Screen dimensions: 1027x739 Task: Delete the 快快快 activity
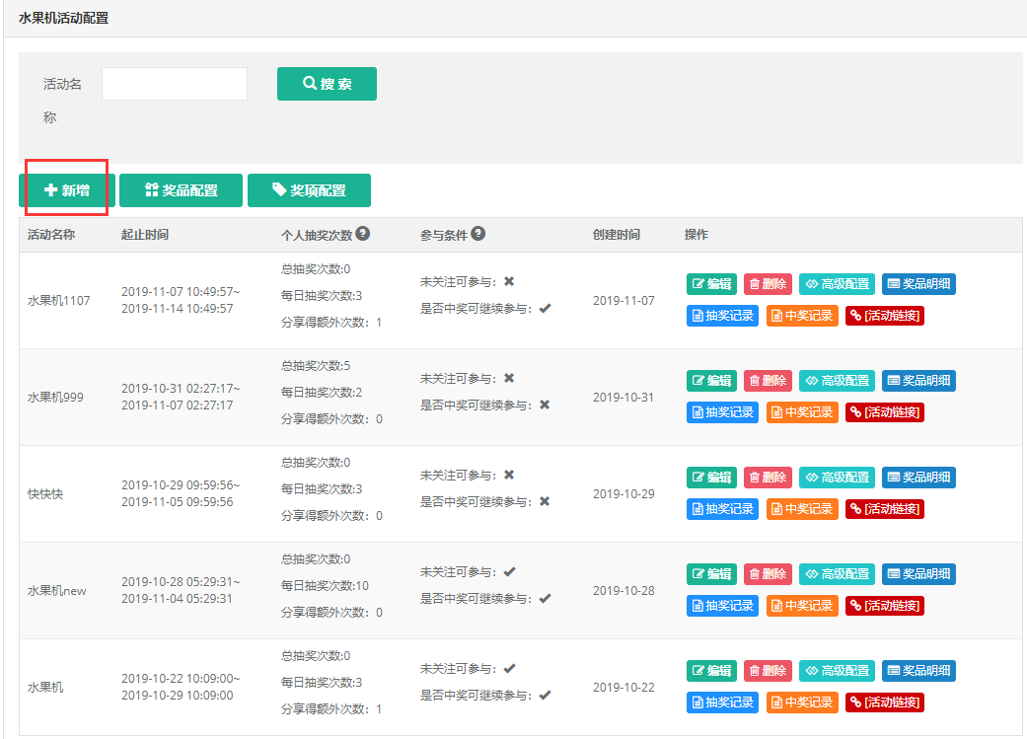pos(768,478)
